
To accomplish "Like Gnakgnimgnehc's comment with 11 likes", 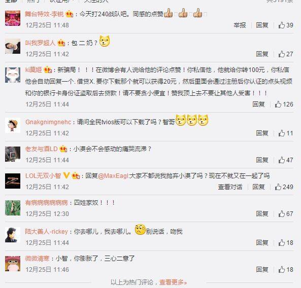I will 286,133.
